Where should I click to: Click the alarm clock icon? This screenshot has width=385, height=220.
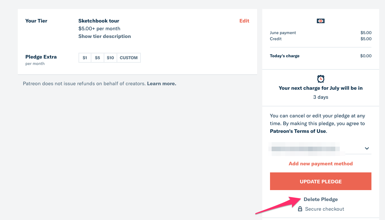tap(321, 78)
